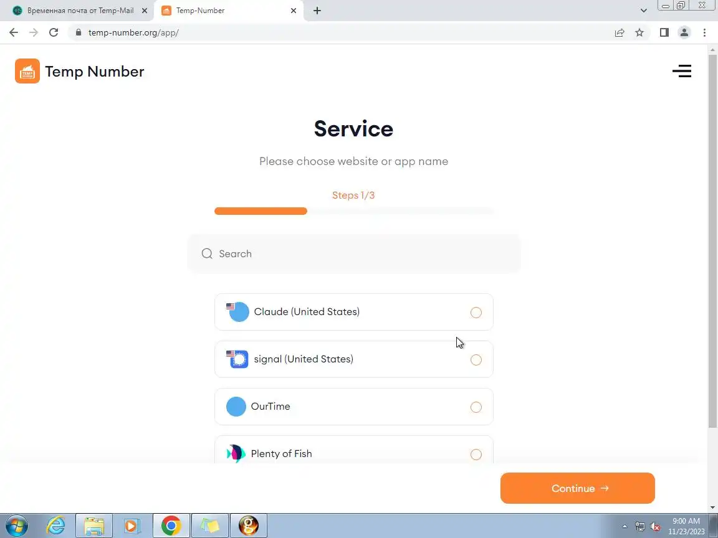Image resolution: width=718 pixels, height=538 pixels.
Task: Switch to the Temp-Mail tab
Action: [77, 11]
